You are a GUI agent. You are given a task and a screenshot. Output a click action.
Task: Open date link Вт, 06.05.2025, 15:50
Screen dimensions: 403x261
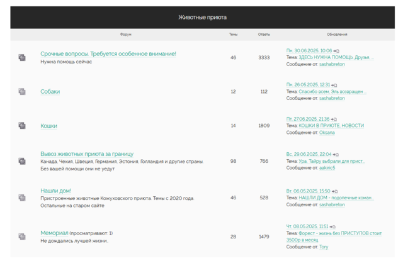[x=308, y=191]
